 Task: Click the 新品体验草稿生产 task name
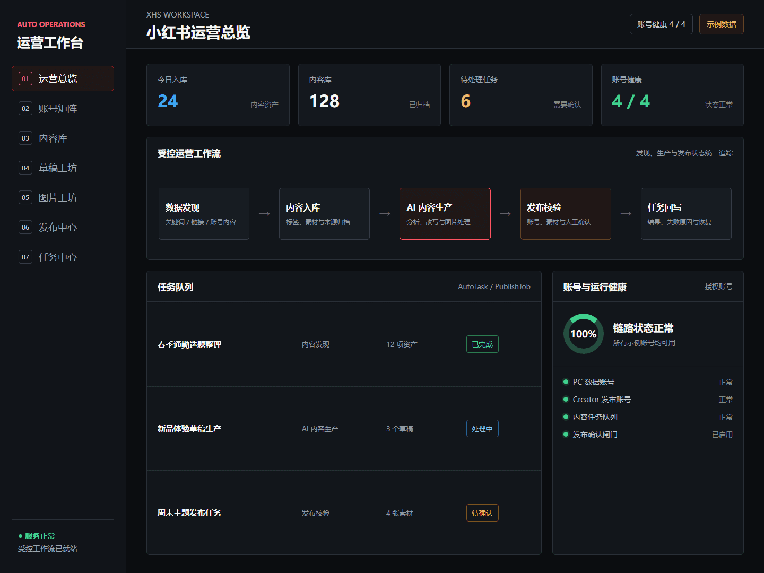point(189,429)
